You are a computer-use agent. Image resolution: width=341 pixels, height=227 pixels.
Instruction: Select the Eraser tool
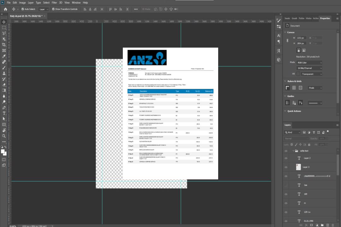click(x=4, y=85)
